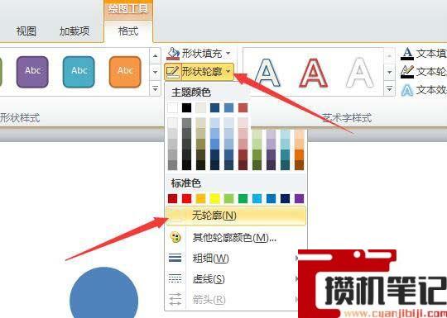Image resolution: width=447 pixels, height=318 pixels.
Task: Click the Text Outline pen icon
Action: (x=407, y=72)
